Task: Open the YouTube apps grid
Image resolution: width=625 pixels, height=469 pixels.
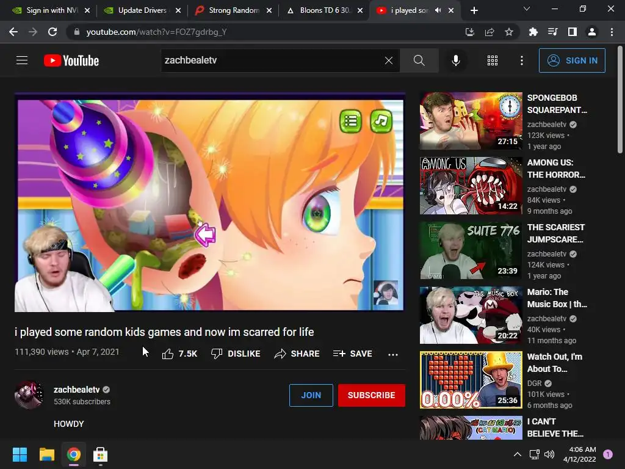Action: pos(493,60)
